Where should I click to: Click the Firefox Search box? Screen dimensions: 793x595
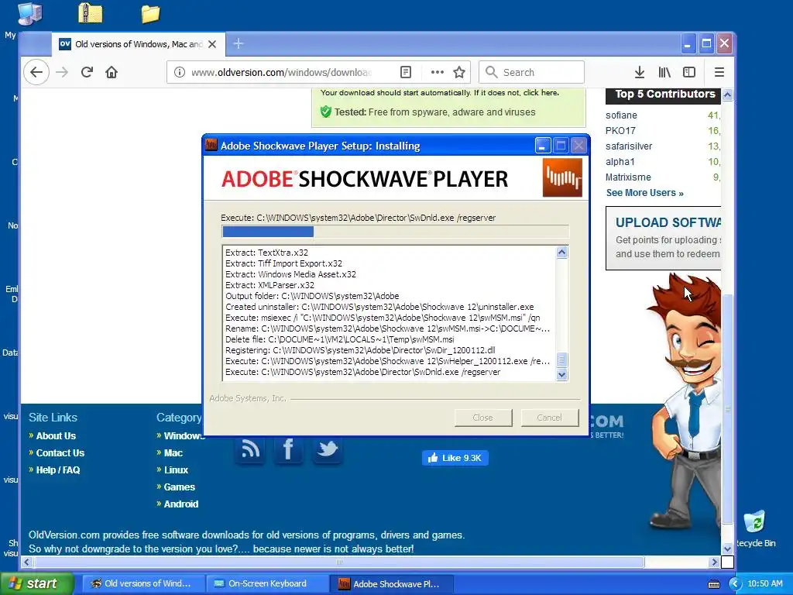coord(531,72)
